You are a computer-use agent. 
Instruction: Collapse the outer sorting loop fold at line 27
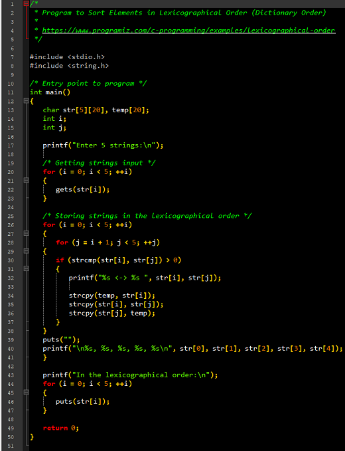tap(26, 233)
